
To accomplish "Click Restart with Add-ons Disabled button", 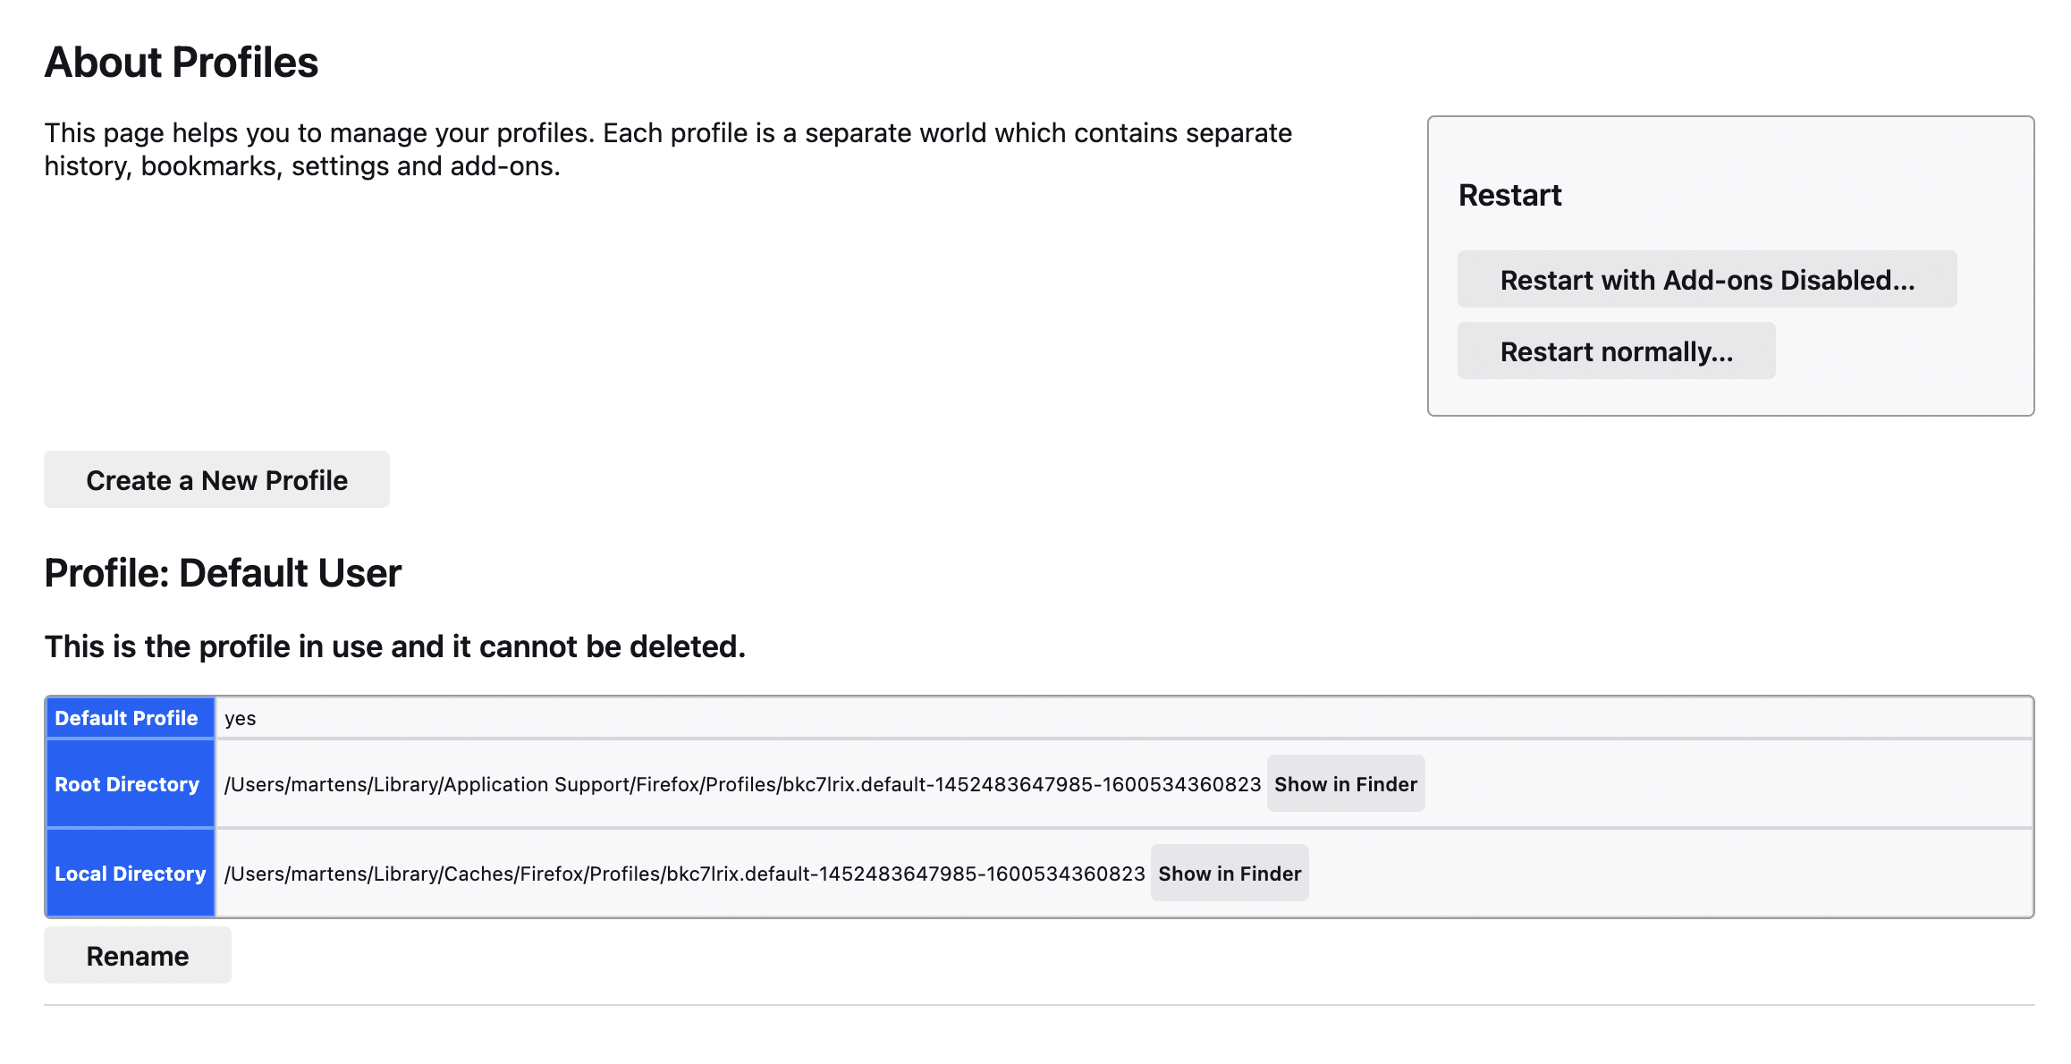I will (1706, 280).
